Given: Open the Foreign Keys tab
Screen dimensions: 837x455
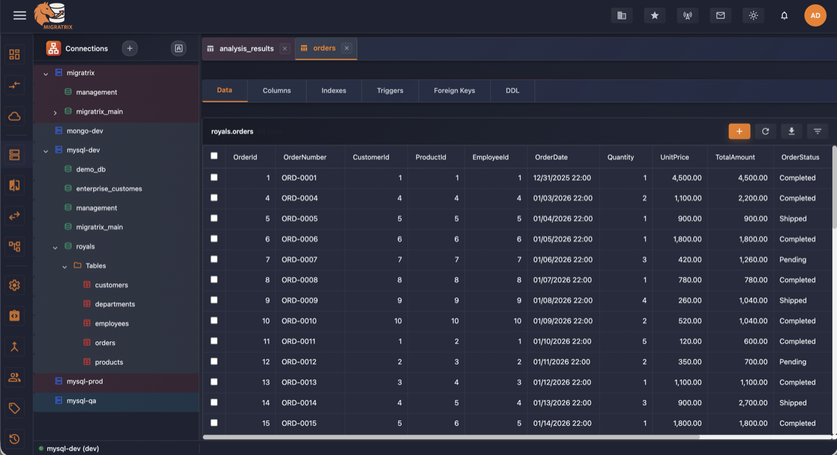Looking at the screenshot, I should click(x=454, y=90).
